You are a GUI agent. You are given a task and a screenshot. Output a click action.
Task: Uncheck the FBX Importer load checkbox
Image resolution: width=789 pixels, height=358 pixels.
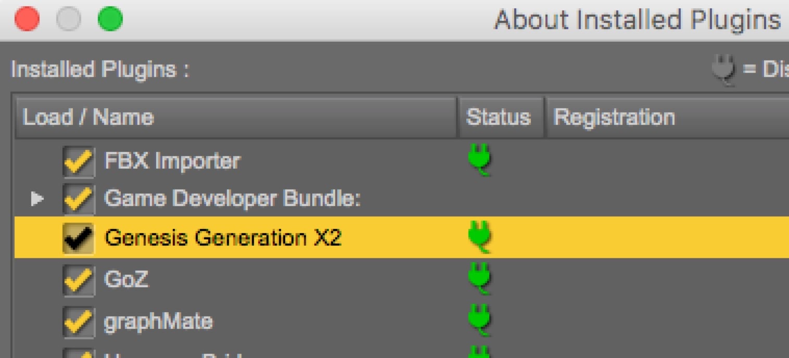(x=79, y=161)
